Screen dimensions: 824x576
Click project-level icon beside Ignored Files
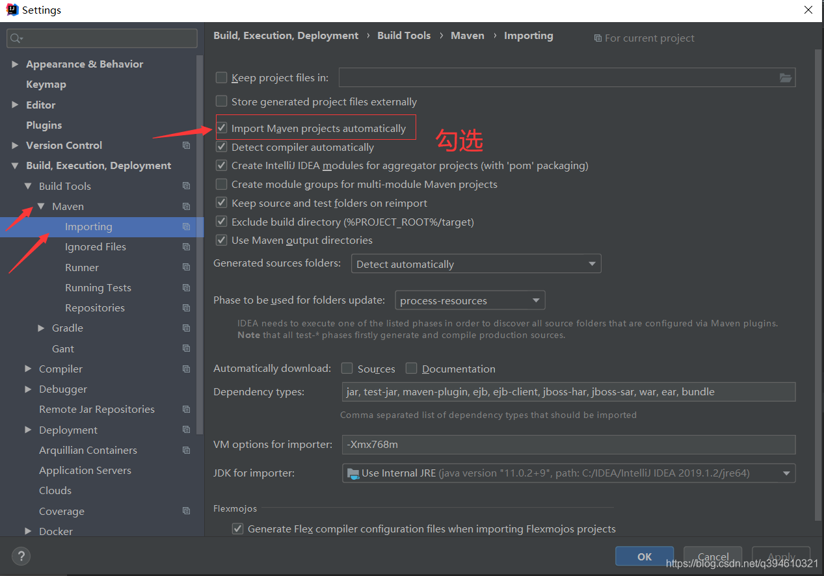[187, 247]
